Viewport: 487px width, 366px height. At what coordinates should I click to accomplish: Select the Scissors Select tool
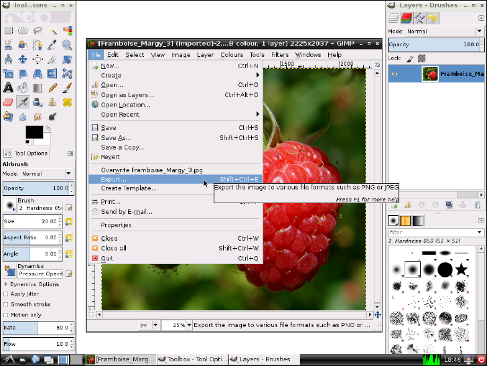click(9, 45)
